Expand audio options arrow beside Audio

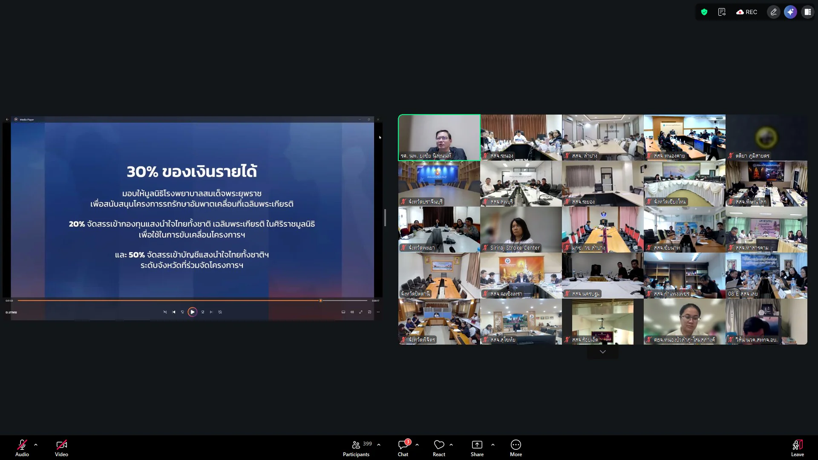36,445
